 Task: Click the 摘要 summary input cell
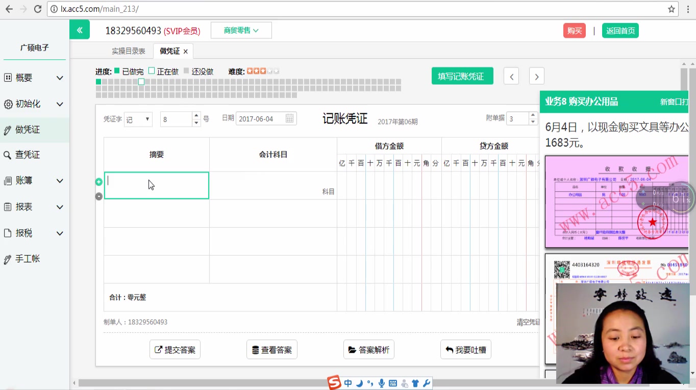tap(157, 185)
